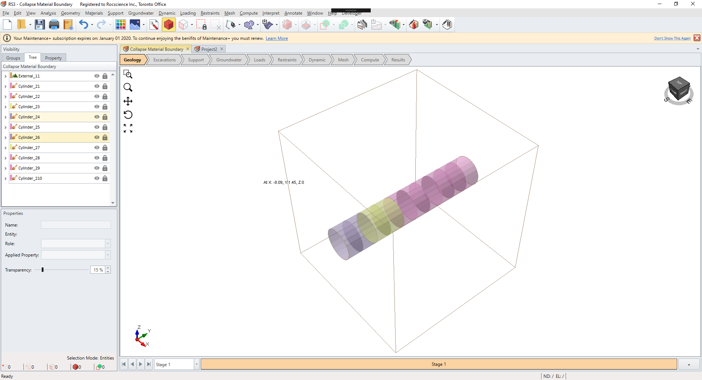
Task: Print using the printer toolbar icon
Action: (54, 24)
